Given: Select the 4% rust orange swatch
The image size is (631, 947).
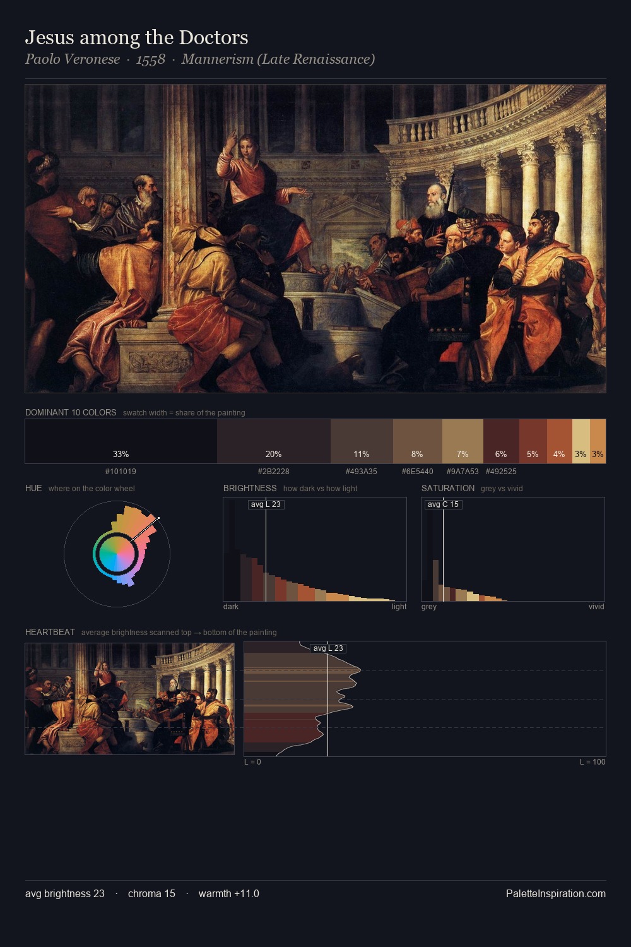Looking at the screenshot, I should (559, 441).
